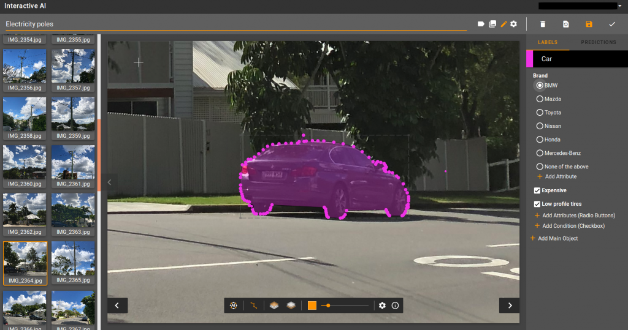Screen dimensions: 628x330
Task: Open project settings gear in header
Action: coord(513,24)
